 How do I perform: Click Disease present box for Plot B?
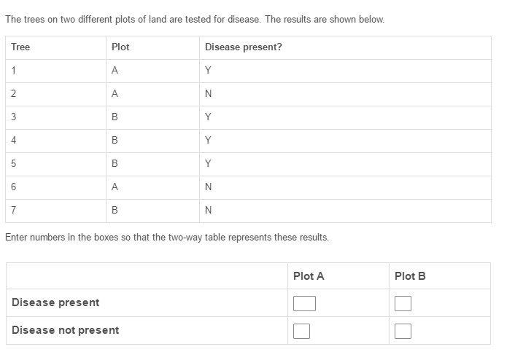point(403,303)
